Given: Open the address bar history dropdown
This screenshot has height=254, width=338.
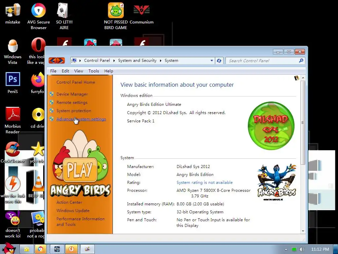Looking at the screenshot, I should (x=212, y=61).
